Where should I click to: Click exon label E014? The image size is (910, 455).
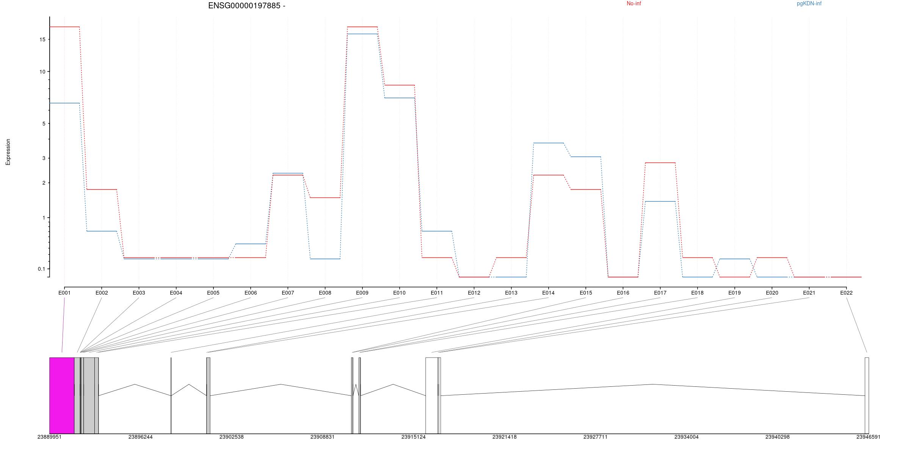click(x=548, y=293)
